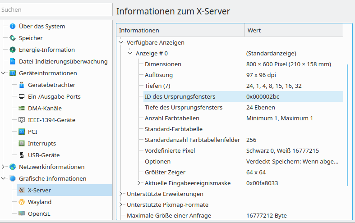Screen dimensions: 355x223
Task: Sort by the Informationen column header
Action: 181,30
